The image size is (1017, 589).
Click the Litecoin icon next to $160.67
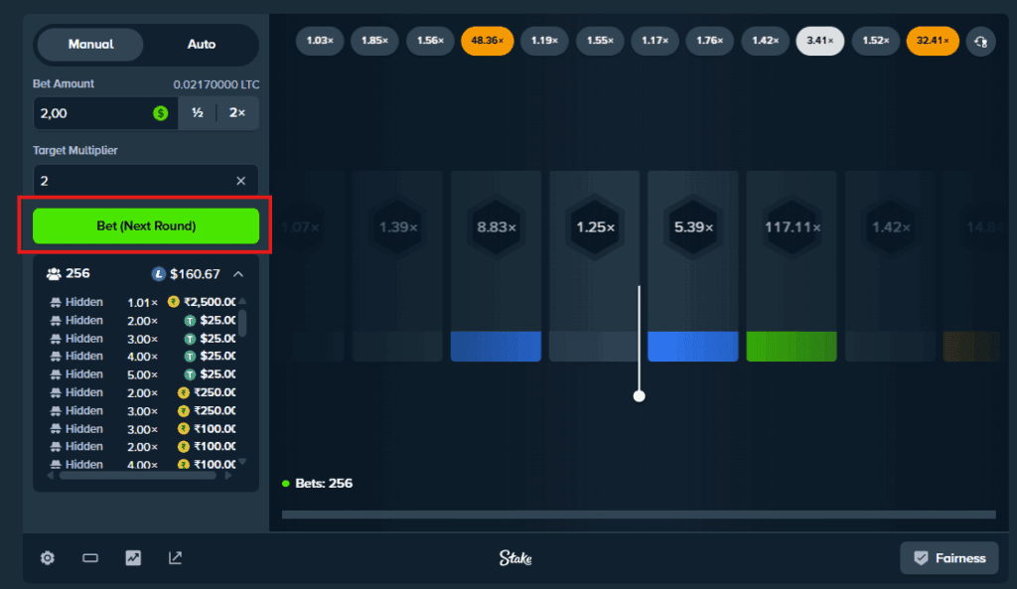[159, 274]
